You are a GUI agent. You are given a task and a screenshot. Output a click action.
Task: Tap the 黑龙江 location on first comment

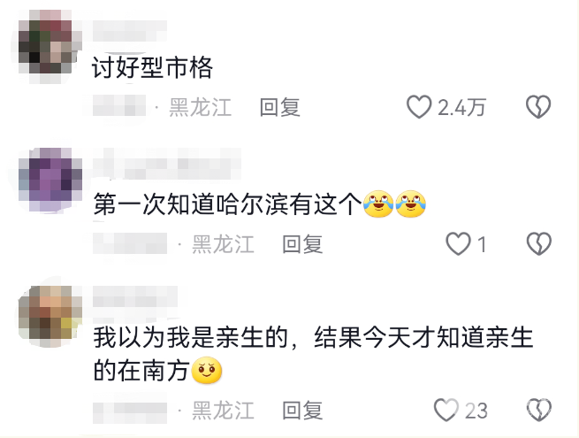pyautogui.click(x=200, y=107)
